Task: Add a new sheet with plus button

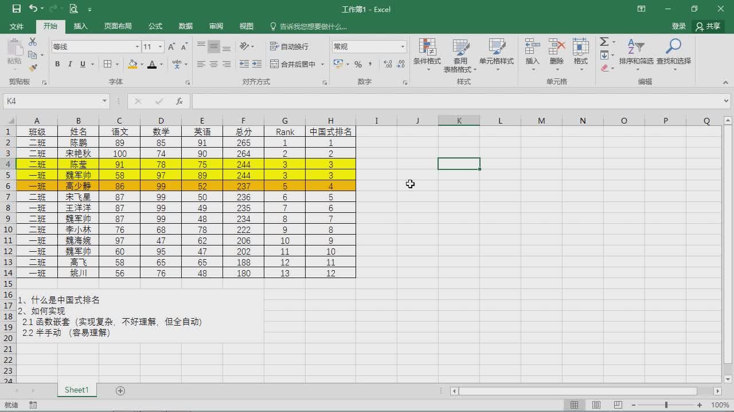Action: 120,390
